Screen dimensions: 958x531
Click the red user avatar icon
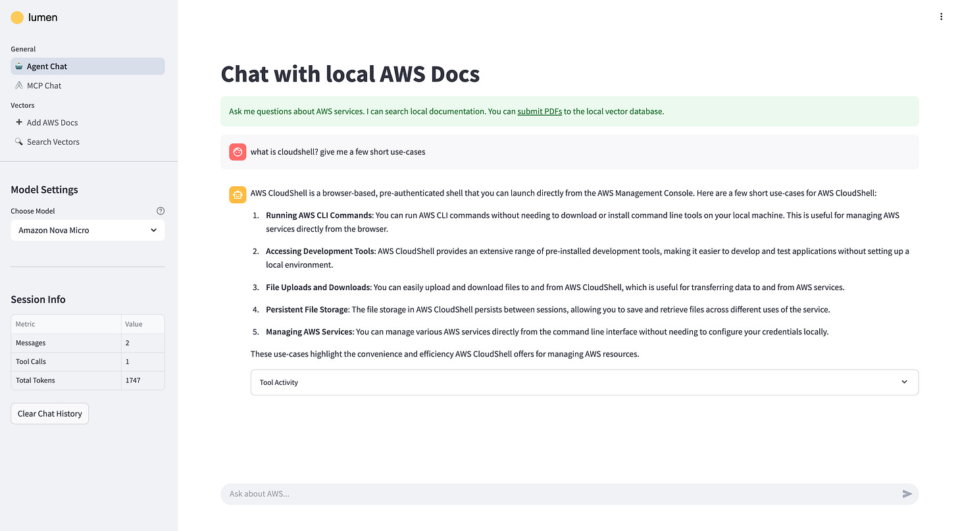(x=238, y=152)
